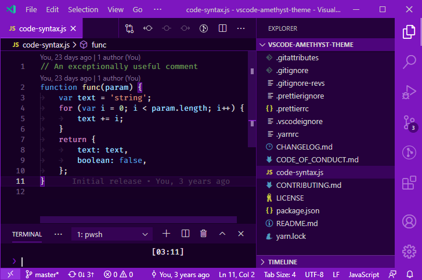Viewport: 422px width, 280px height.
Task: Open the Edit menu
Action: [52, 10]
